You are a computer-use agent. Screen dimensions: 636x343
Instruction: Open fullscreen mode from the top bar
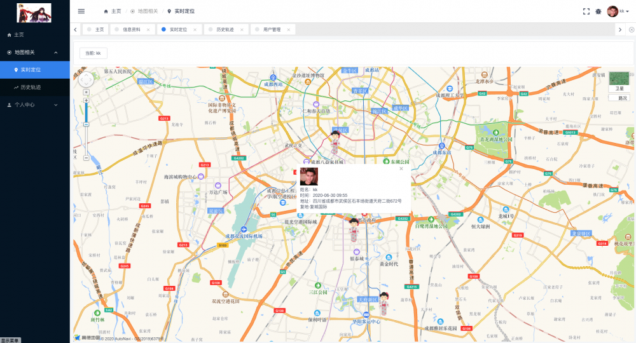point(586,11)
